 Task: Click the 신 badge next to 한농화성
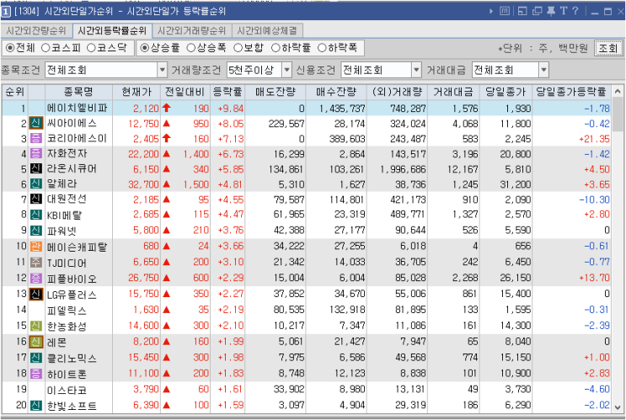click(36, 326)
